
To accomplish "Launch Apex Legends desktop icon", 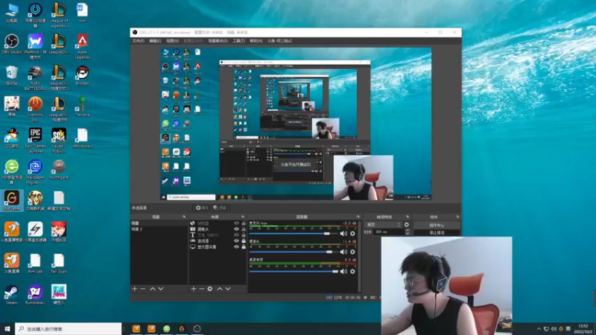I will point(83,46).
